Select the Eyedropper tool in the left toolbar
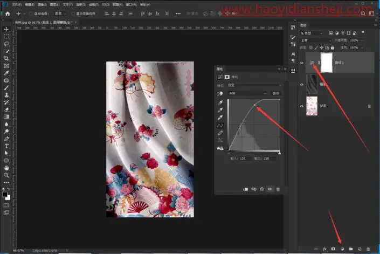Image resolution: width=380 pixels, height=254 pixels. (6, 73)
